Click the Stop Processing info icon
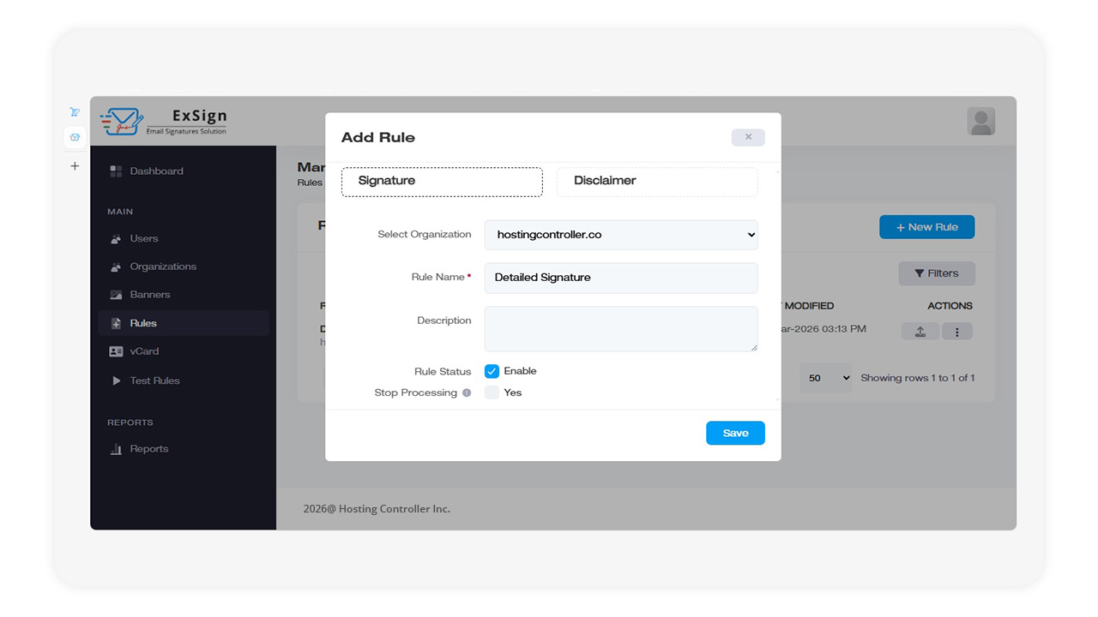This screenshot has height=617, width=1098. [x=467, y=393]
